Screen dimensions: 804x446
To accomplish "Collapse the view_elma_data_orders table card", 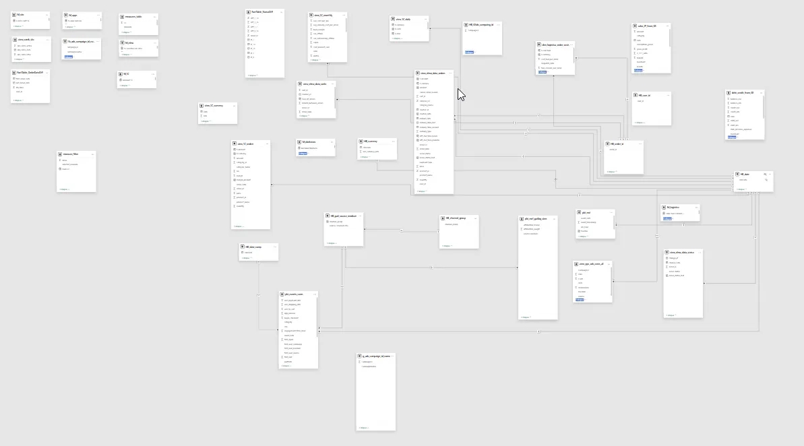I will coord(421,191).
